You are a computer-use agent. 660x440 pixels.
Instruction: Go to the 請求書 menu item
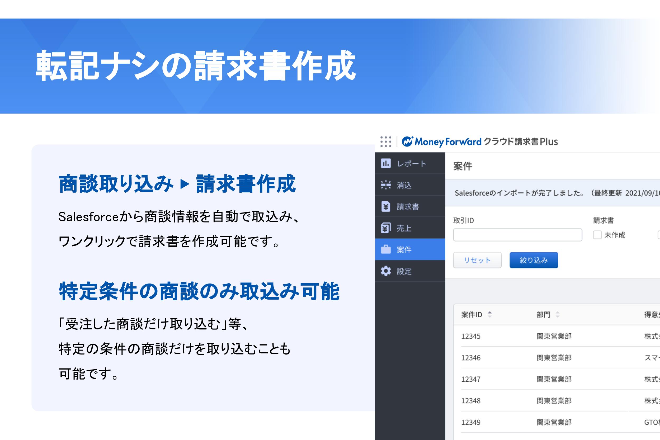408,207
